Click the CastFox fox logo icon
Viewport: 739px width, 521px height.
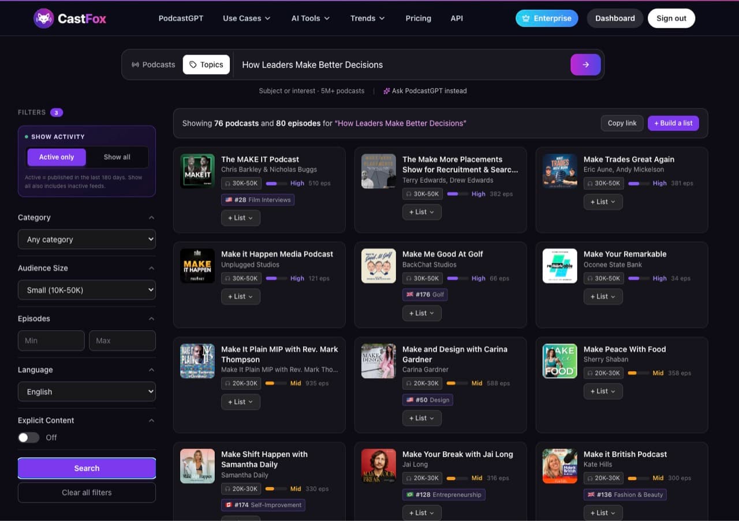(x=44, y=18)
